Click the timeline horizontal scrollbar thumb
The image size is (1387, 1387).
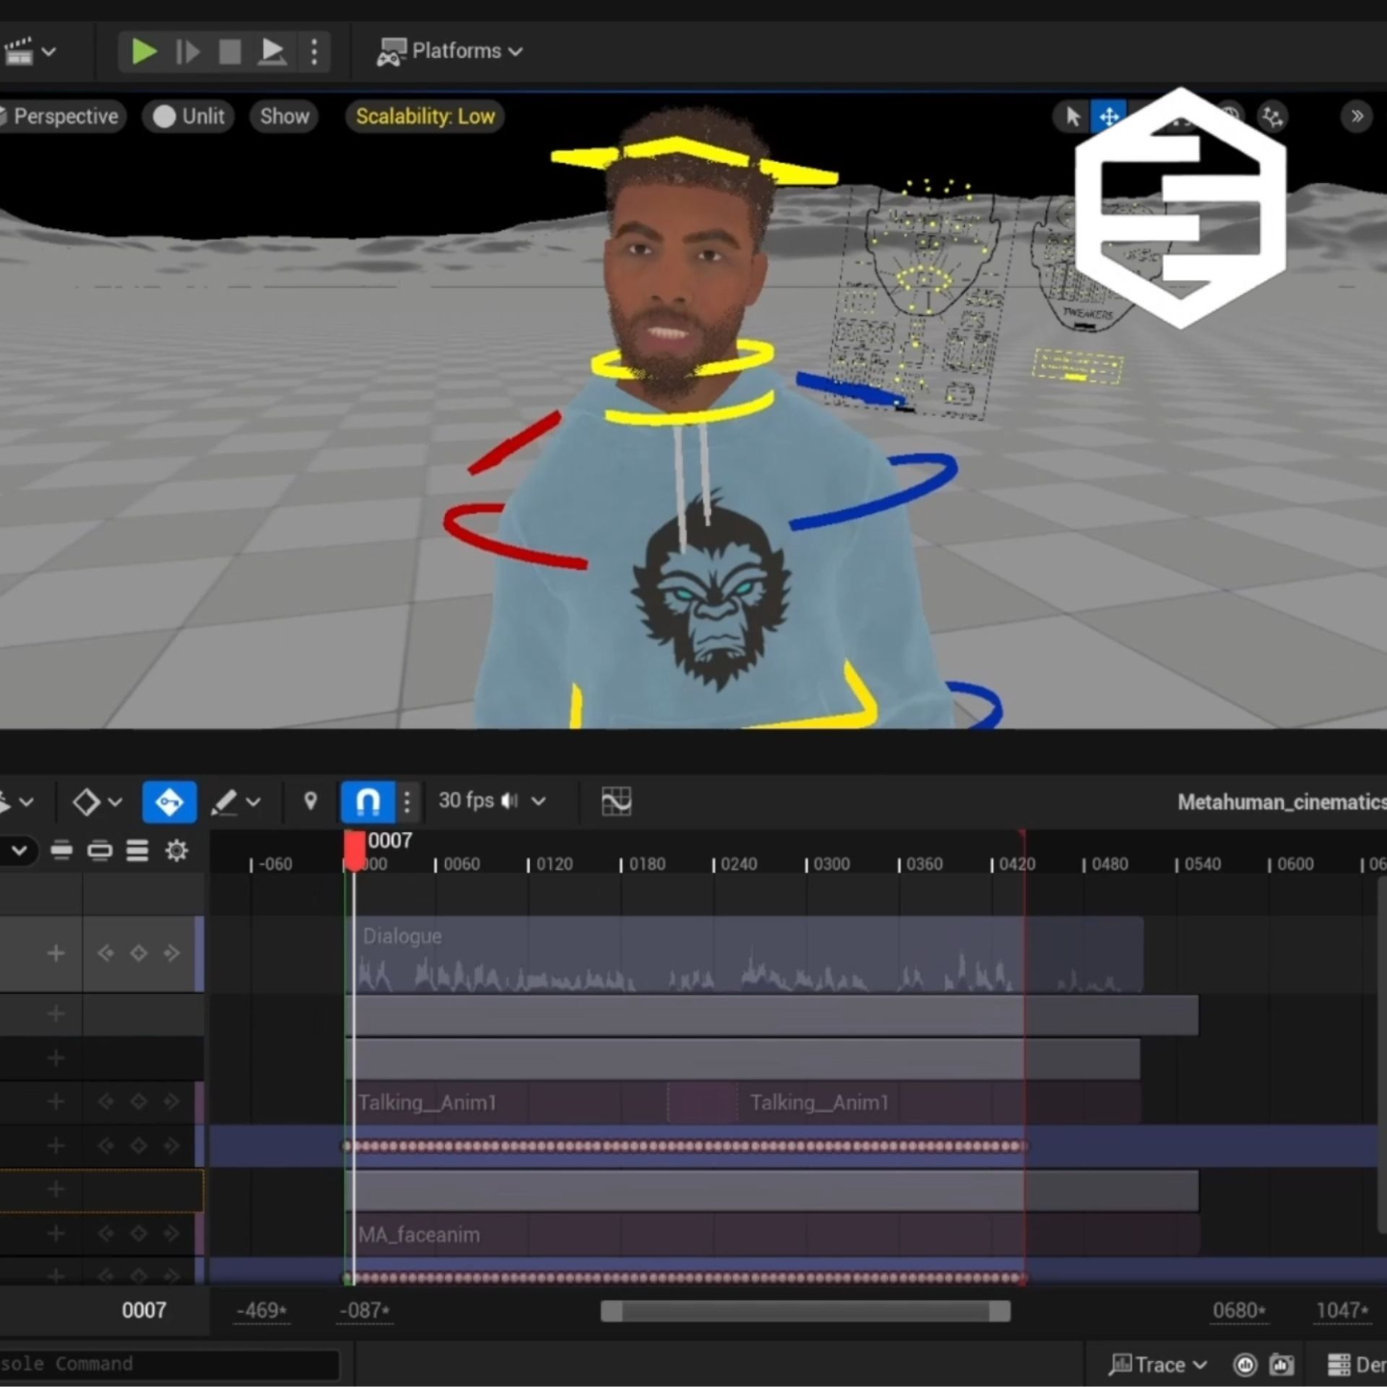[805, 1311]
